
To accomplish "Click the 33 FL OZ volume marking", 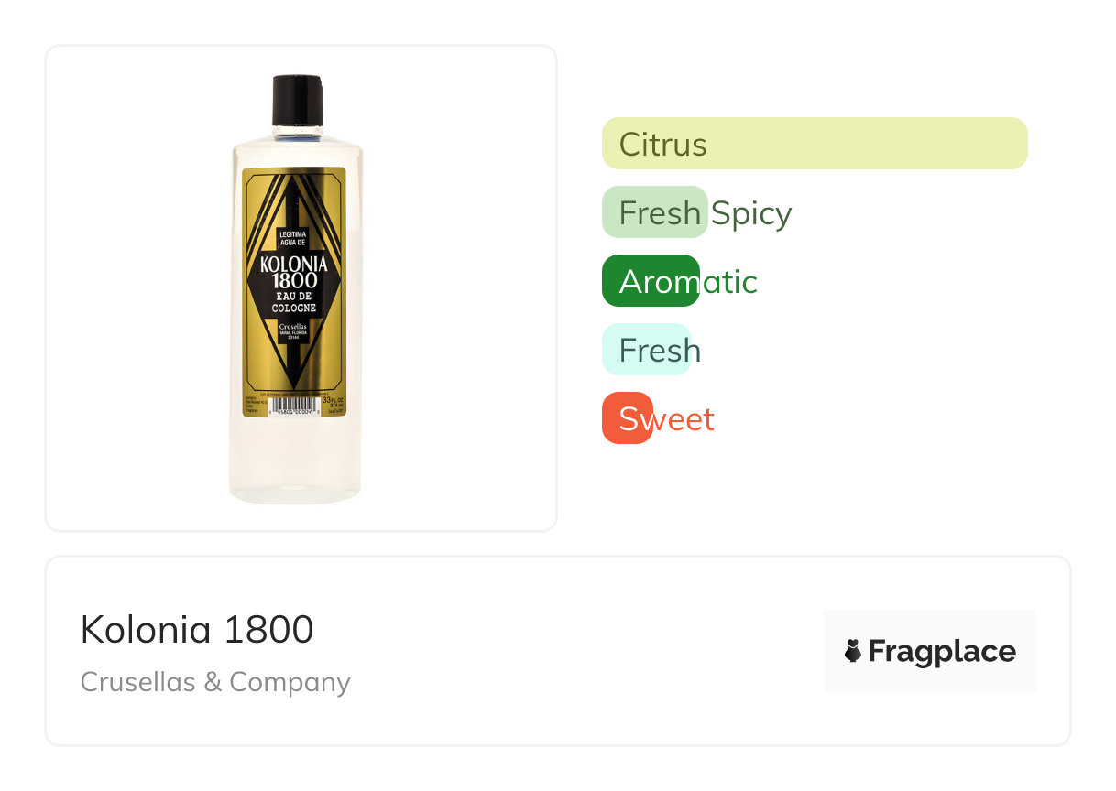I will 333,401.
